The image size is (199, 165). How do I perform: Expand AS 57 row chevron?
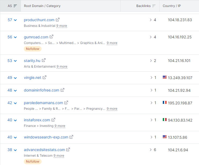[15, 20]
